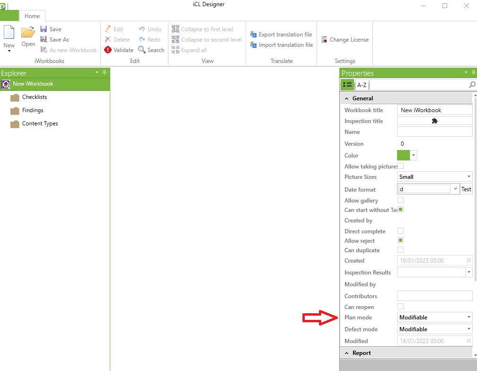Open the Checklists folder in Explorer
This screenshot has height=371, width=477.
35,97
